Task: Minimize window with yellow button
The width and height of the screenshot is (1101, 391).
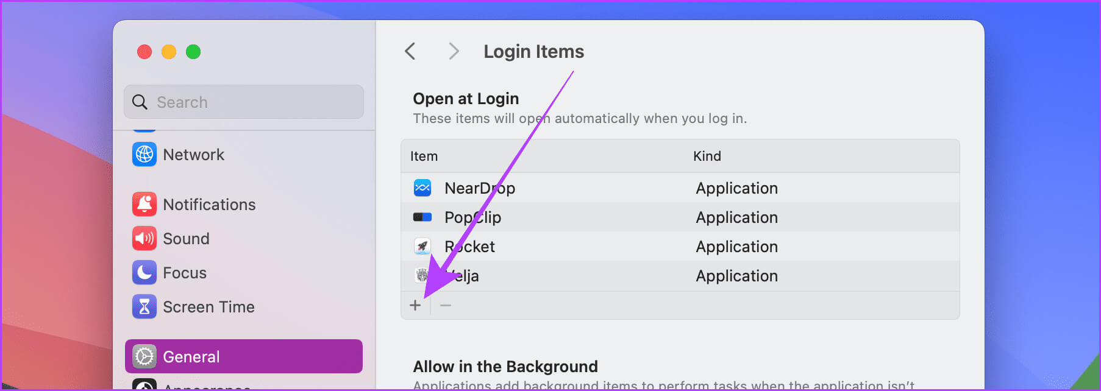Action: pos(169,52)
